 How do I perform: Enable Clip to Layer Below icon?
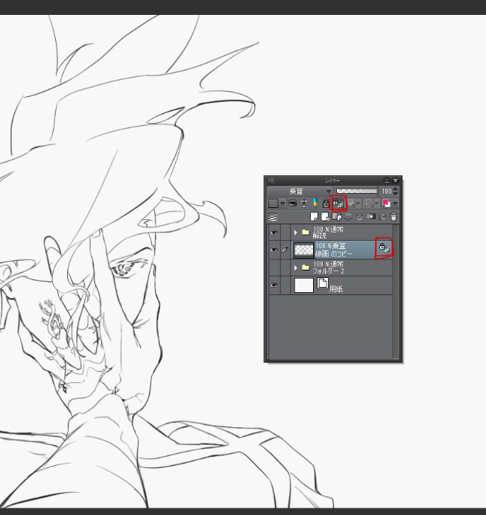coord(293,203)
